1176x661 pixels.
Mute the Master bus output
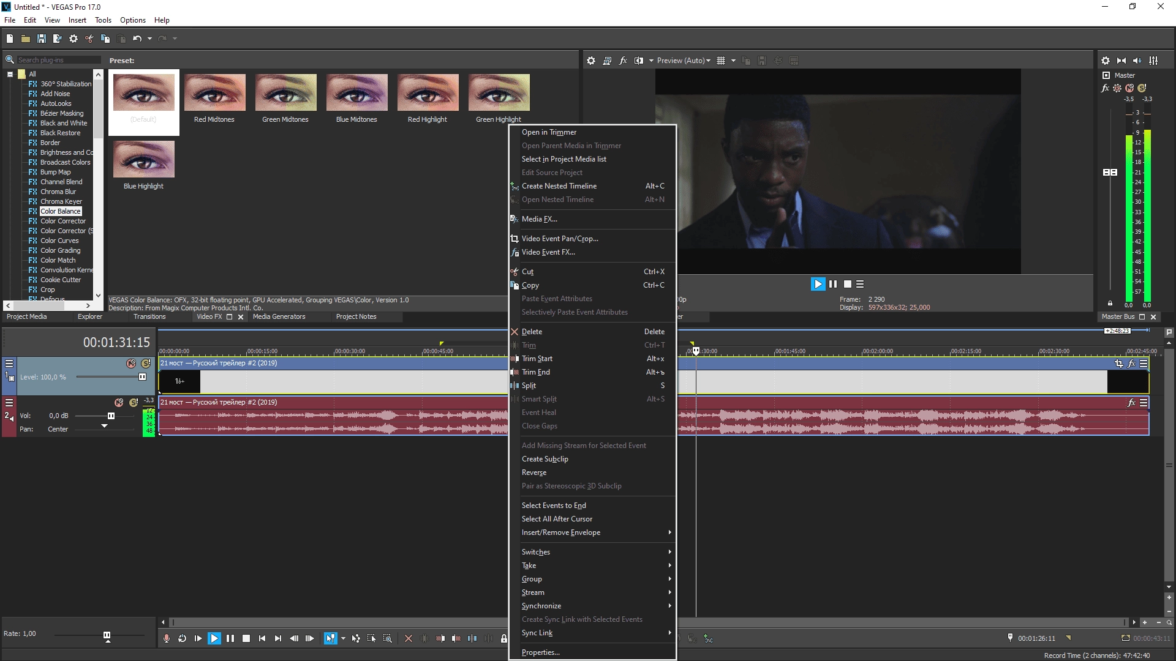tap(1129, 88)
